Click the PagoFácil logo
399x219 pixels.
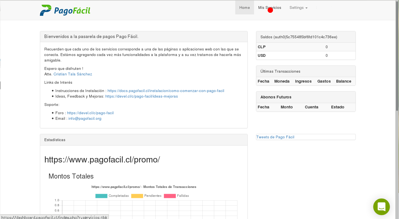[65, 10]
